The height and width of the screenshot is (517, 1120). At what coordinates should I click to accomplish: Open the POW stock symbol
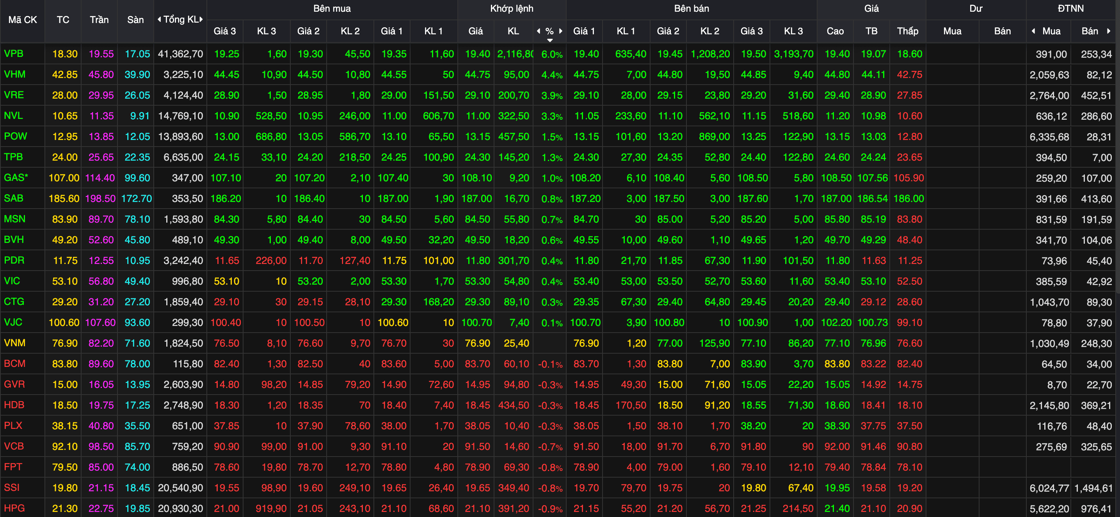coord(15,136)
